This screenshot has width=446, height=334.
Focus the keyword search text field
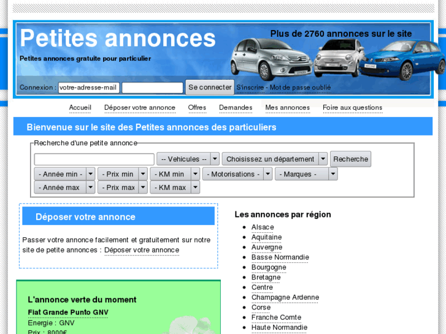94,159
